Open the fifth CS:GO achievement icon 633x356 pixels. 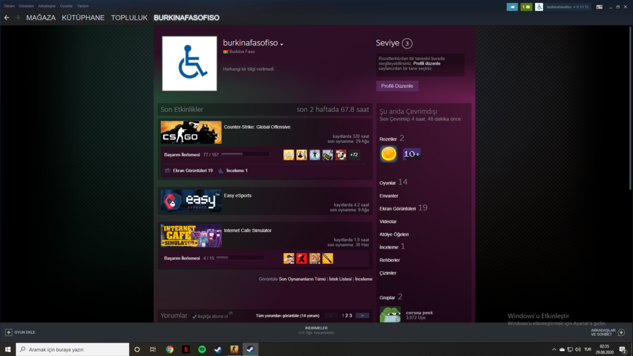(x=341, y=155)
